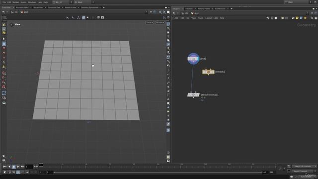Click the Key All Channels button
Screen dimensions: 318x179
pos(303,171)
